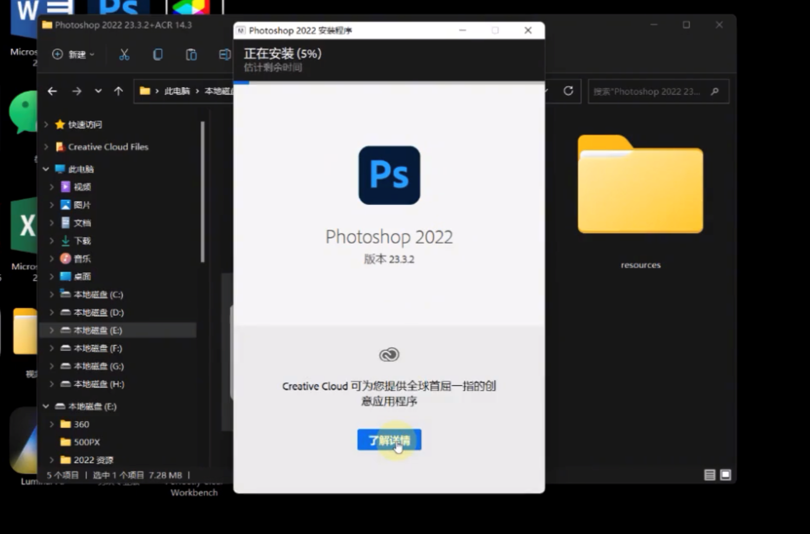Collapse the 此电脑 tree node

[46, 169]
